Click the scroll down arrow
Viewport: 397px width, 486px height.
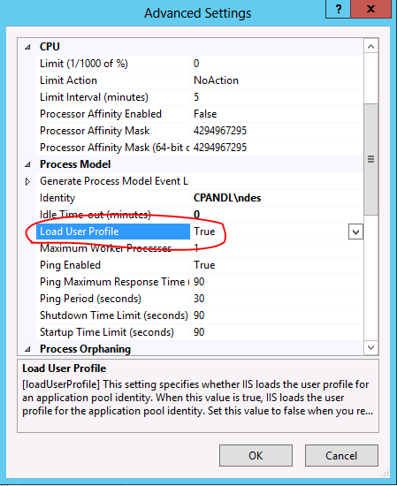[x=370, y=347]
